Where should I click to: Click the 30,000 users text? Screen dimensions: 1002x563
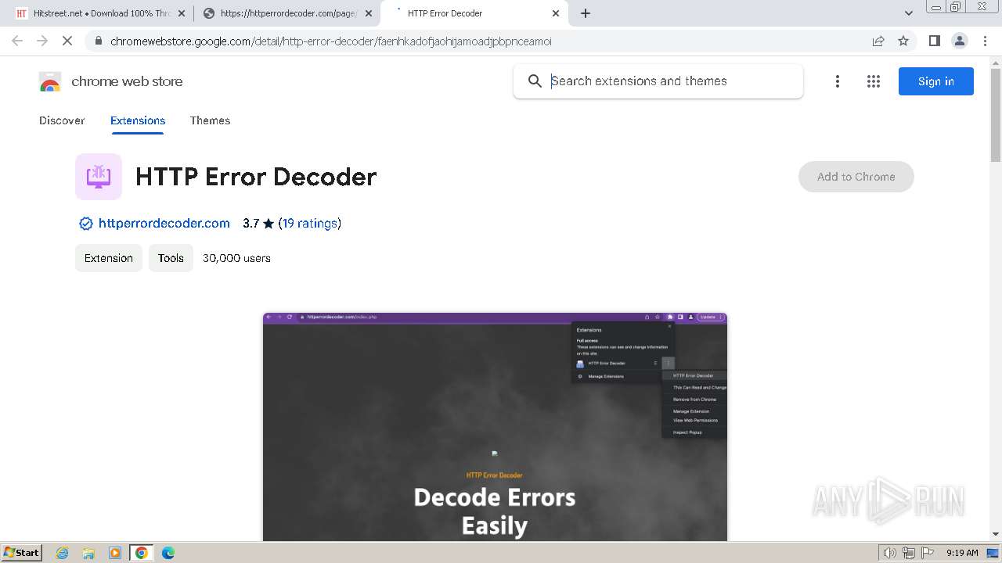236,258
